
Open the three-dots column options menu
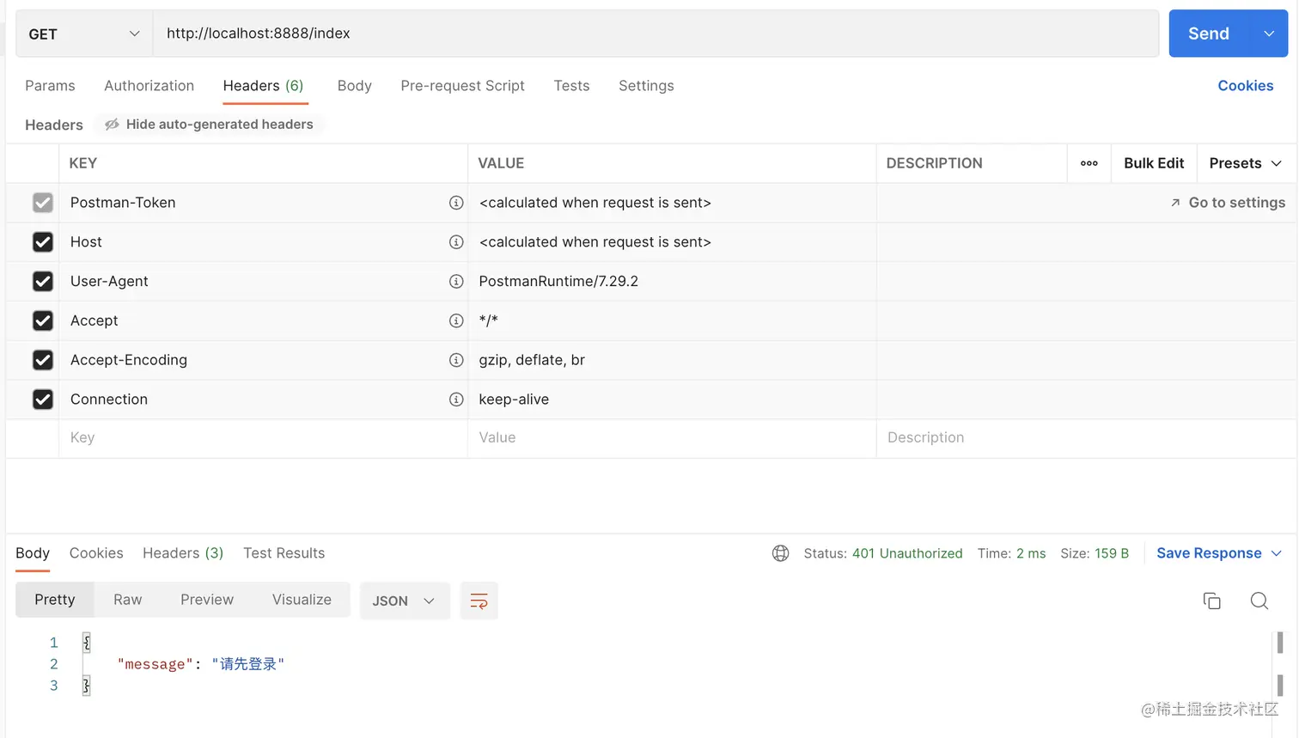(1089, 163)
